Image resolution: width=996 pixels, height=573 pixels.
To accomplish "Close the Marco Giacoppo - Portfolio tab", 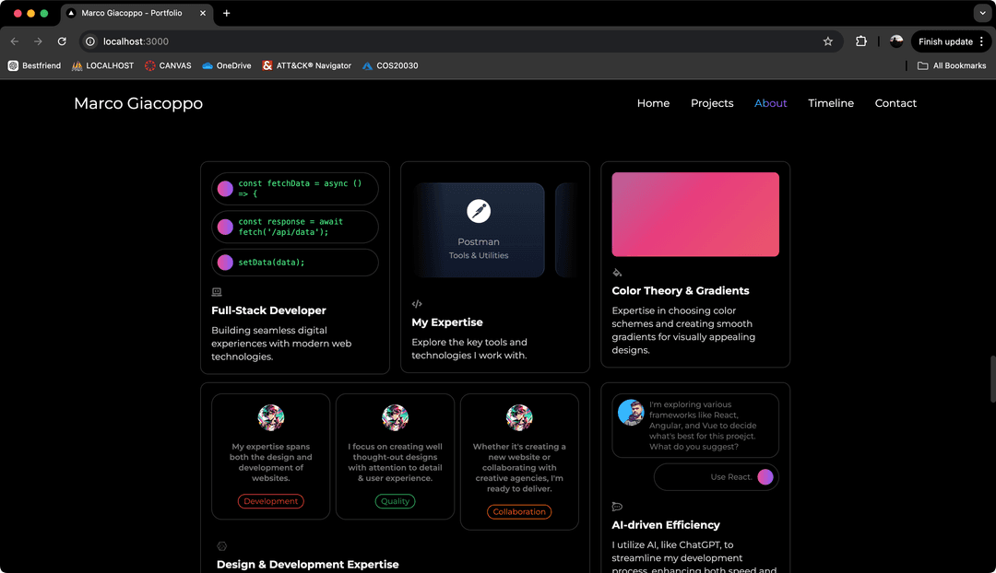I will tap(203, 13).
